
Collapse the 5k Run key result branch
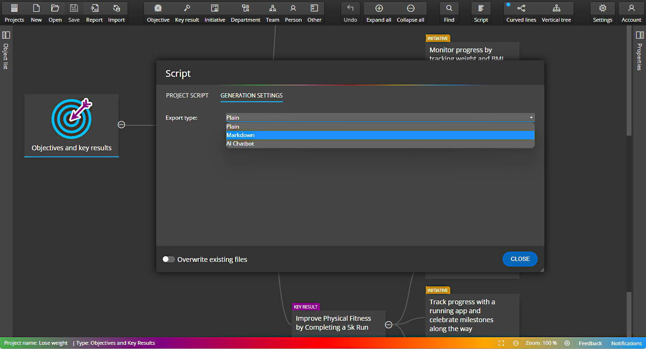click(x=389, y=325)
